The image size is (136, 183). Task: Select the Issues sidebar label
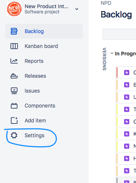pos(32,91)
